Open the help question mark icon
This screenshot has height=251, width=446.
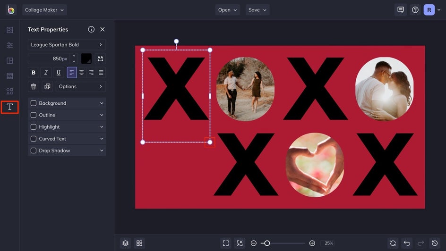[415, 10]
